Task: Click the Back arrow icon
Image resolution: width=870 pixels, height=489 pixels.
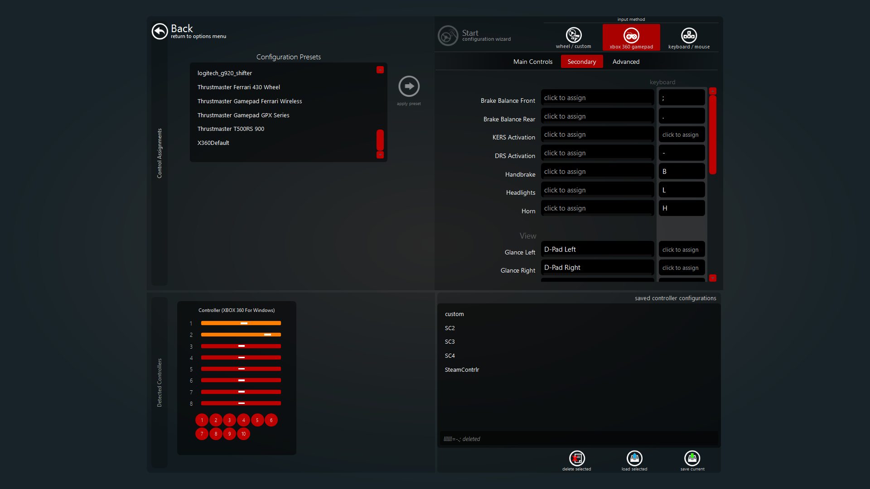Action: (159, 31)
